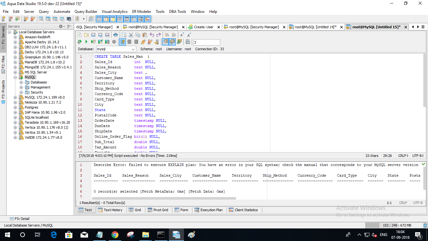
Task: Click the Execute All double-arrow icon
Action: (79, 42)
